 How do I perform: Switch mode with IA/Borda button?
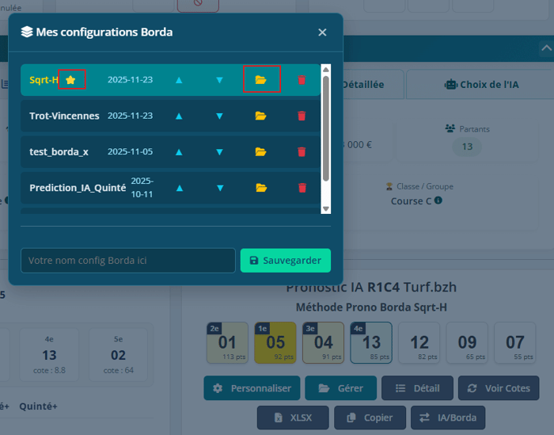click(x=448, y=418)
